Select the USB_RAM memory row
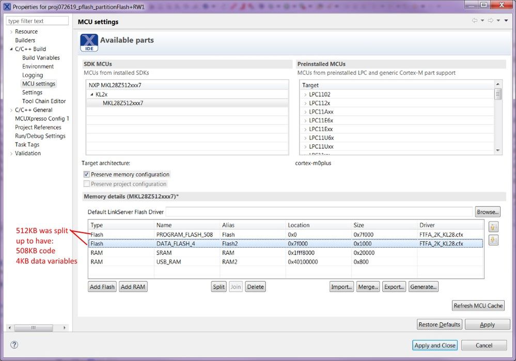This screenshot has width=516, height=361. point(286,262)
